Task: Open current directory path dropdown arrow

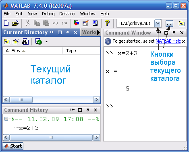Action: pos(158,24)
